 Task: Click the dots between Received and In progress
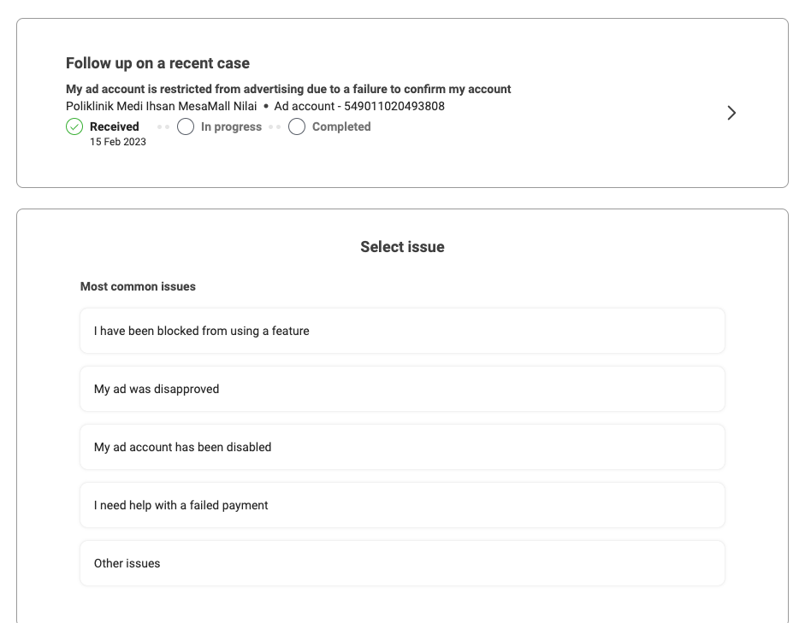163,126
